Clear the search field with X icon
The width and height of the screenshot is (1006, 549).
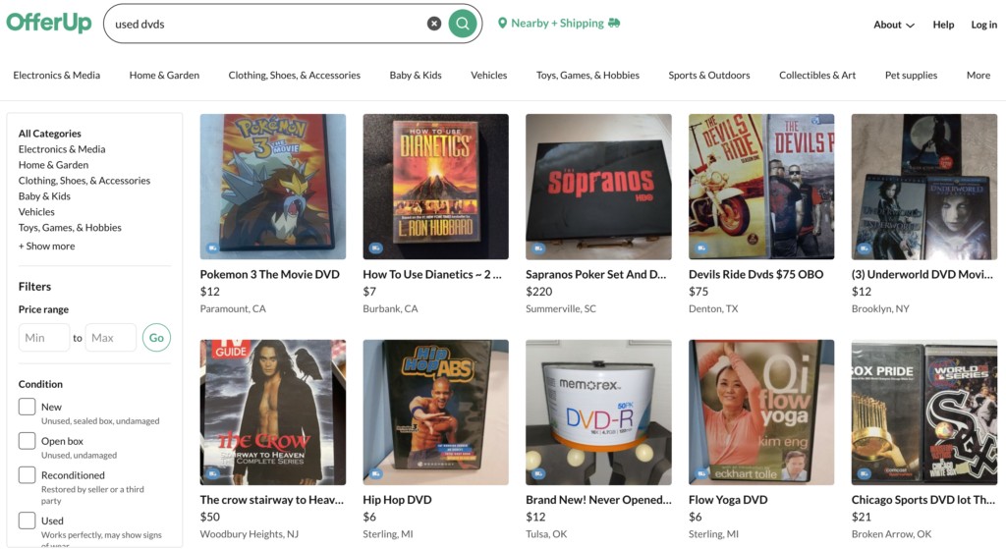point(434,24)
